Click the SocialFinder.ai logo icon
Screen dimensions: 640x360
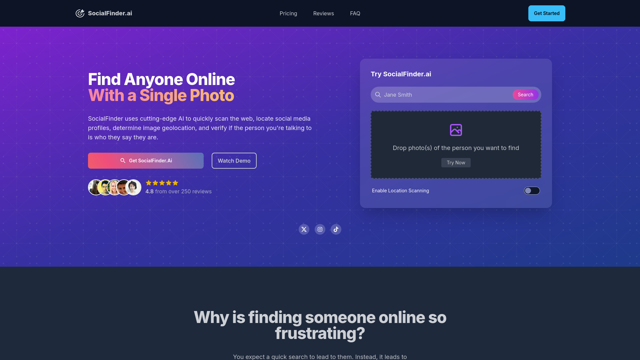pos(80,13)
